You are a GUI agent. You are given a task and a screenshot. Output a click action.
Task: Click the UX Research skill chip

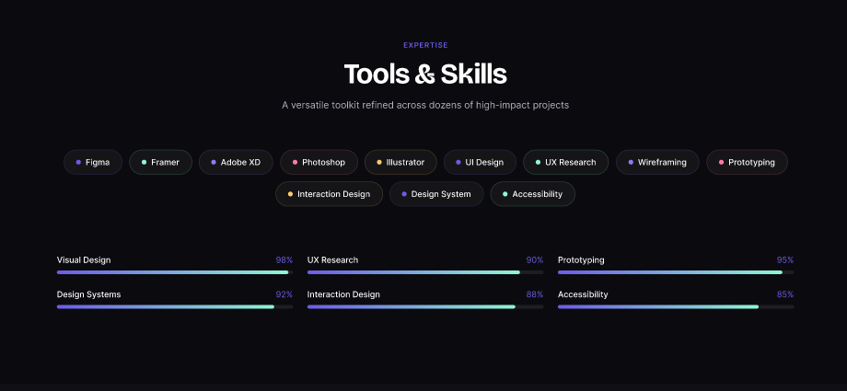(x=565, y=162)
